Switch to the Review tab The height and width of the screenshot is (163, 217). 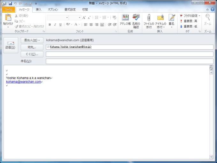pyautogui.click(x=85, y=10)
